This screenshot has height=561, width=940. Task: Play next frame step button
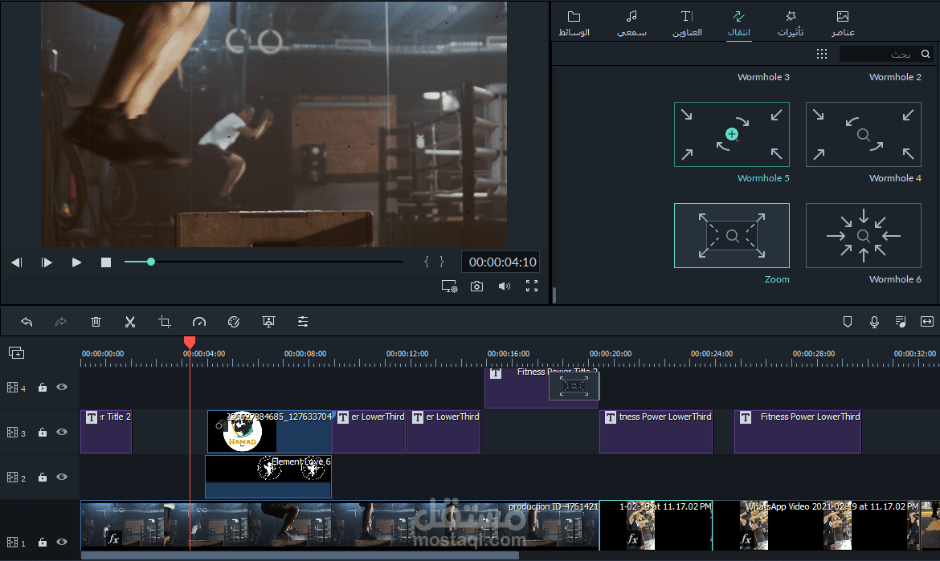[x=46, y=262]
